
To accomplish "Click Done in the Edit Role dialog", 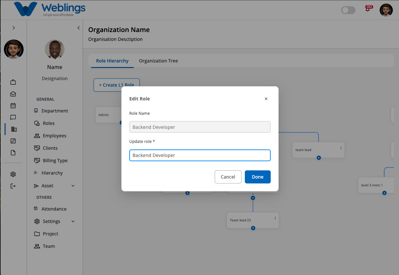I will (258, 177).
